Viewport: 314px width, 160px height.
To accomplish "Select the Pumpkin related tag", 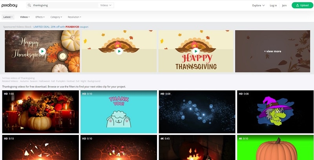I will [61, 81].
